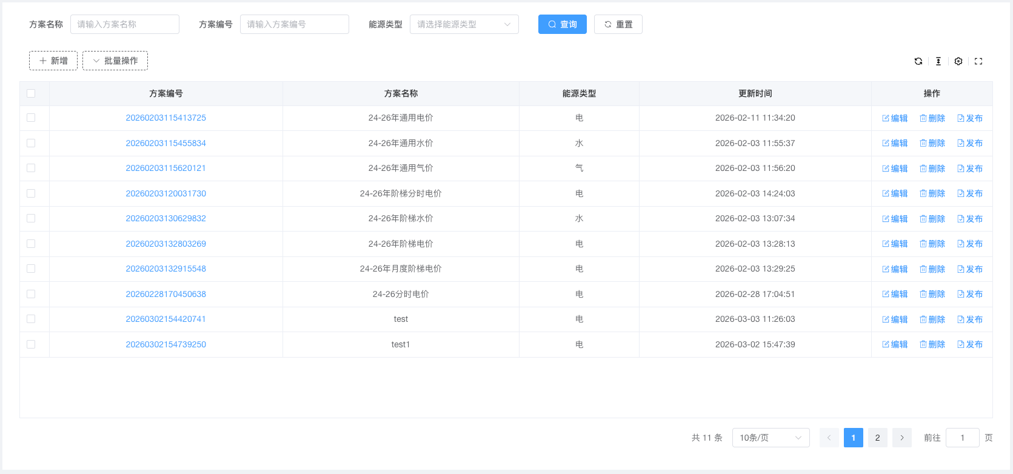Publish the test1 plan row
Viewport: 1013px width, 474px height.
click(x=970, y=344)
